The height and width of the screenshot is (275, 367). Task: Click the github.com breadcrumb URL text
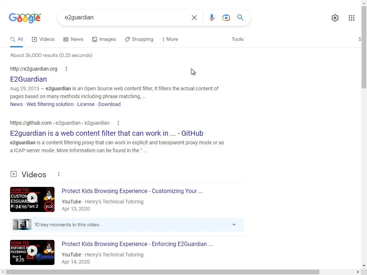pos(60,123)
